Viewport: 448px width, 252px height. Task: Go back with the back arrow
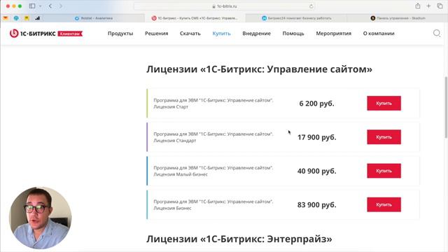(x=50, y=6)
